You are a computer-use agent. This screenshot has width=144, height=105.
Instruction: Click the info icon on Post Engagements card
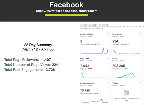point(108,83)
